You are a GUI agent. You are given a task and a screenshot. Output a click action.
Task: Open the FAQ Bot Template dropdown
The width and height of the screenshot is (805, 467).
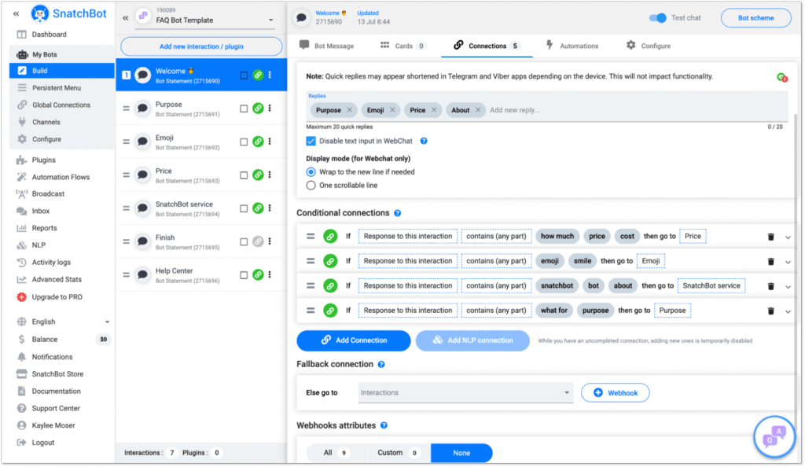click(x=200, y=19)
